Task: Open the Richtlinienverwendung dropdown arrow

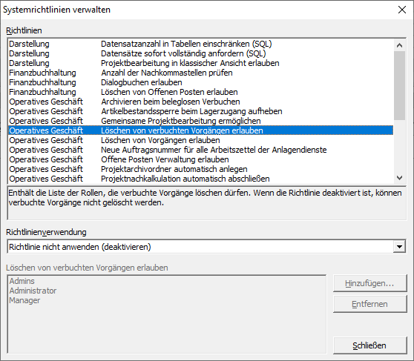Action: tap(399, 247)
